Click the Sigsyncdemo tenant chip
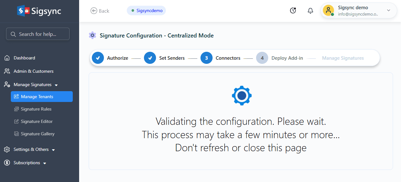Image resolution: width=401 pixels, height=182 pixels. [x=146, y=10]
